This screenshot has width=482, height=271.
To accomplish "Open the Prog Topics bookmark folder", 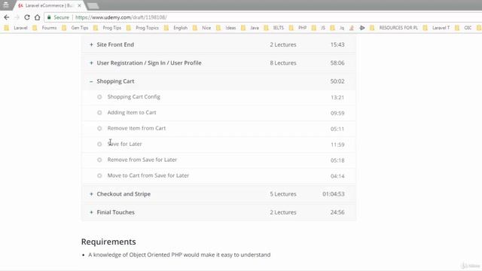I will tap(142, 28).
